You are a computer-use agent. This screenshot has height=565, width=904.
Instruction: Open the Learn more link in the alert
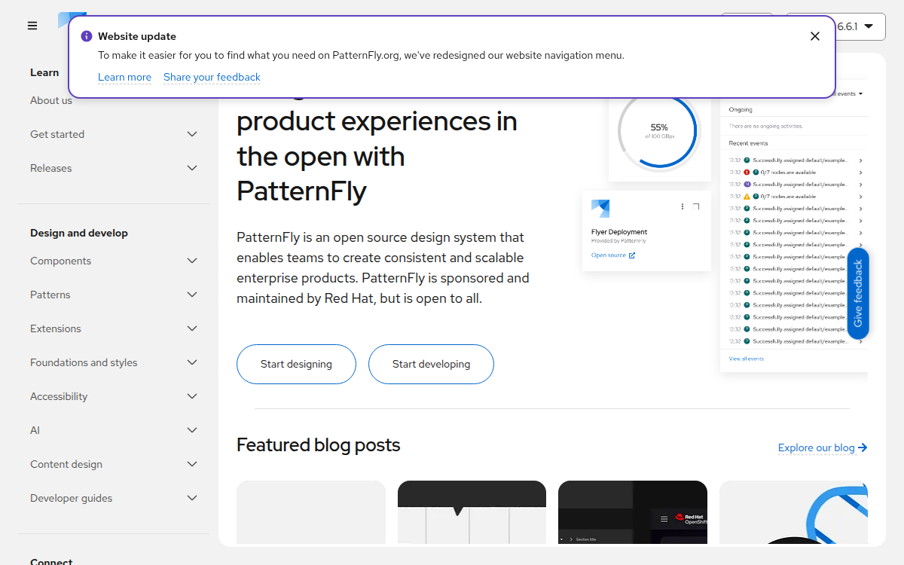tap(124, 77)
